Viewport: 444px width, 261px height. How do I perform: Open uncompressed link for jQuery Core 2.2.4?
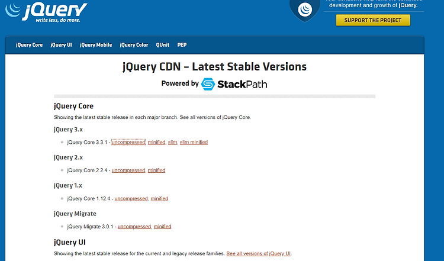[x=128, y=170]
